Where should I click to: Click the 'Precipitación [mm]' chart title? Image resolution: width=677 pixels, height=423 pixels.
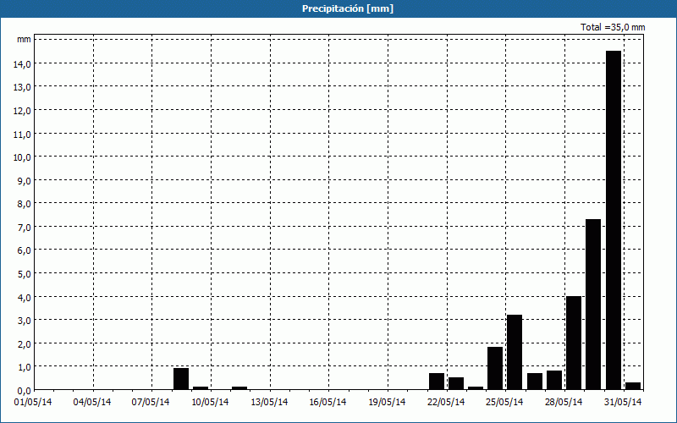348,8
